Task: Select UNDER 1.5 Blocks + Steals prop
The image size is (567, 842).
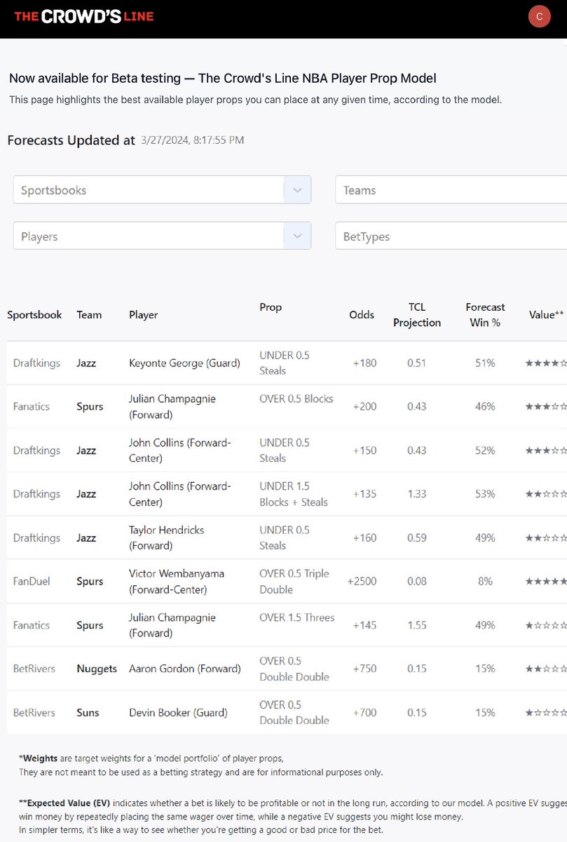Action: 294,494
